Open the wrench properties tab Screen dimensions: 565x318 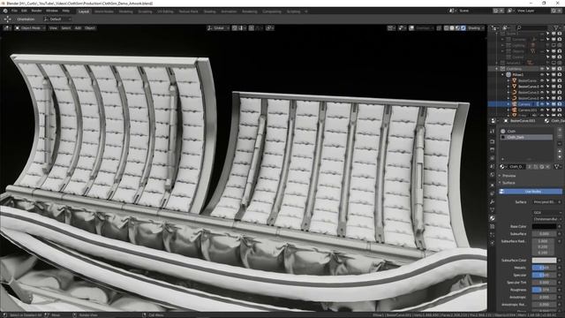[493, 201]
